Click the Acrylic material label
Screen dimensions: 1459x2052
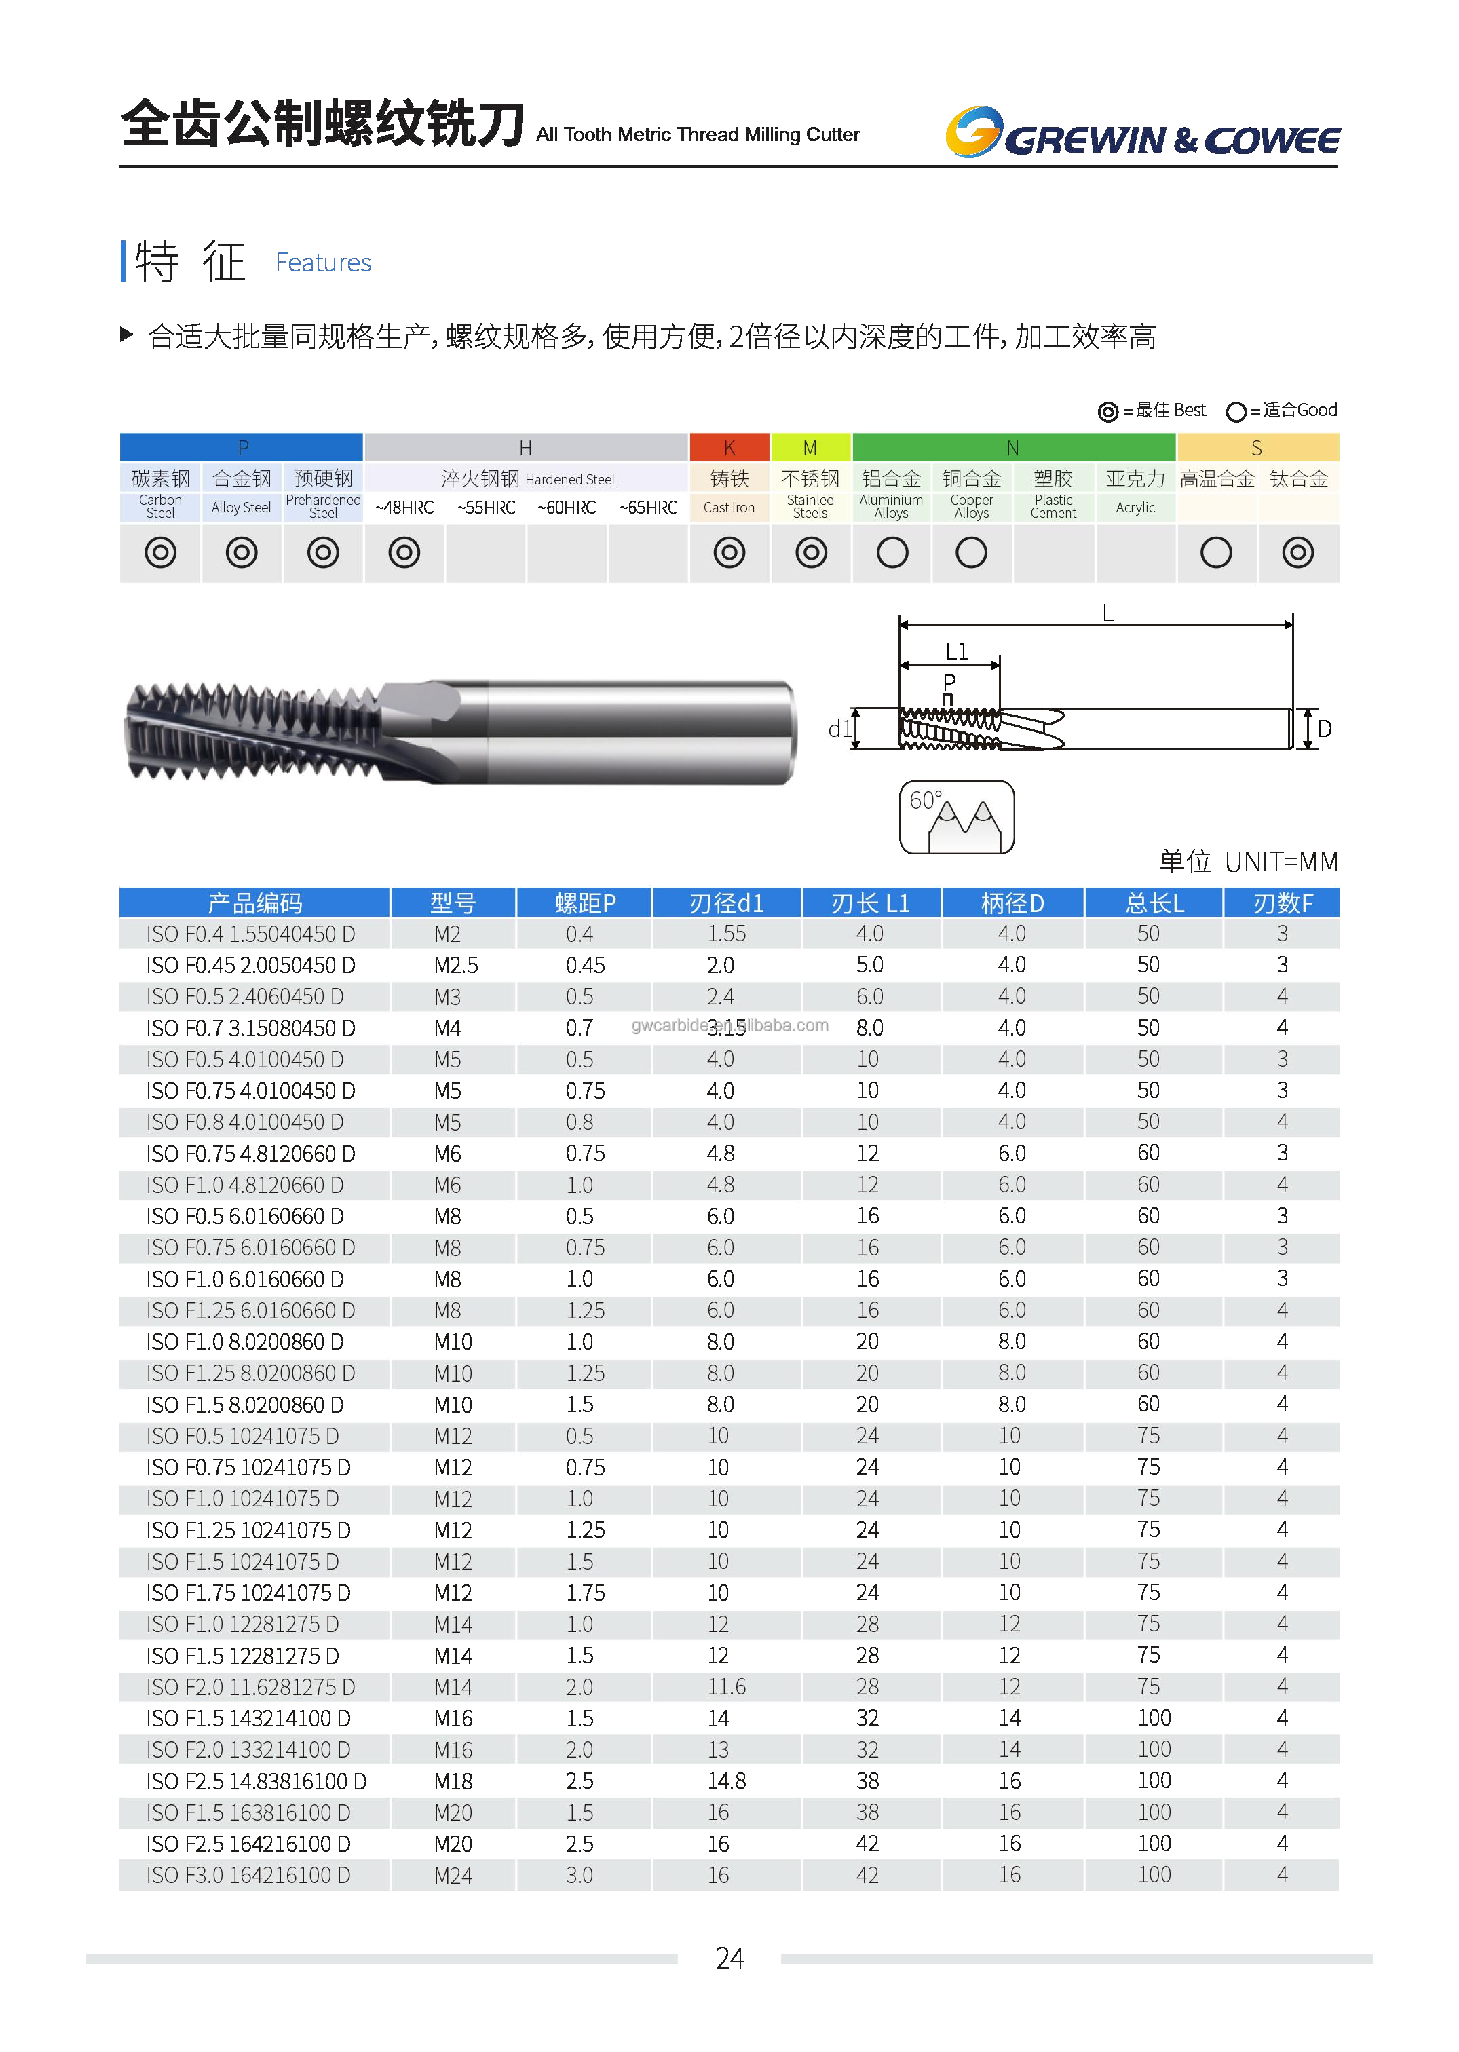click(x=1135, y=508)
